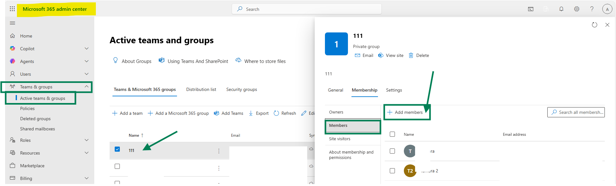Click the Agents icon in sidebar
The width and height of the screenshot is (616, 186).
click(12, 61)
